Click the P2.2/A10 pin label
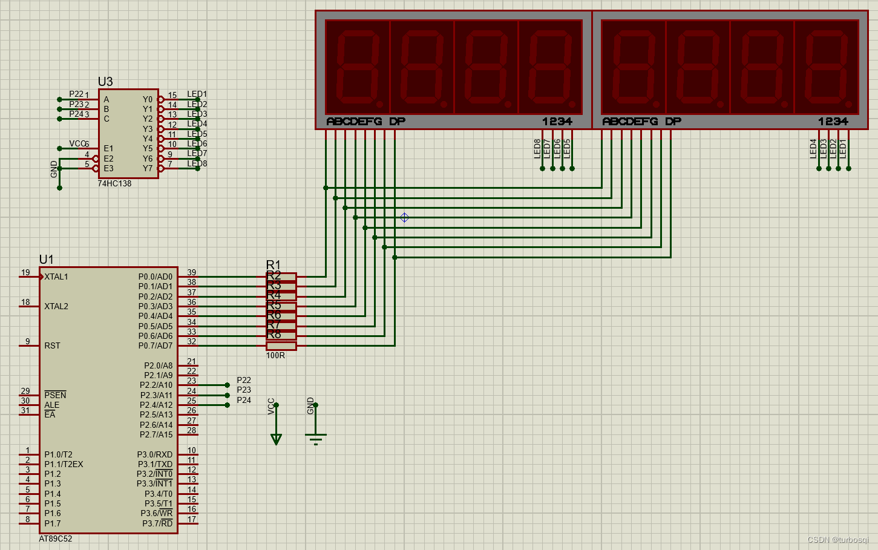 156,385
